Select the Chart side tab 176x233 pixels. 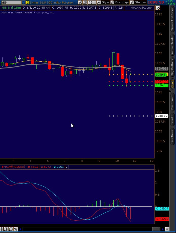(172, 84)
